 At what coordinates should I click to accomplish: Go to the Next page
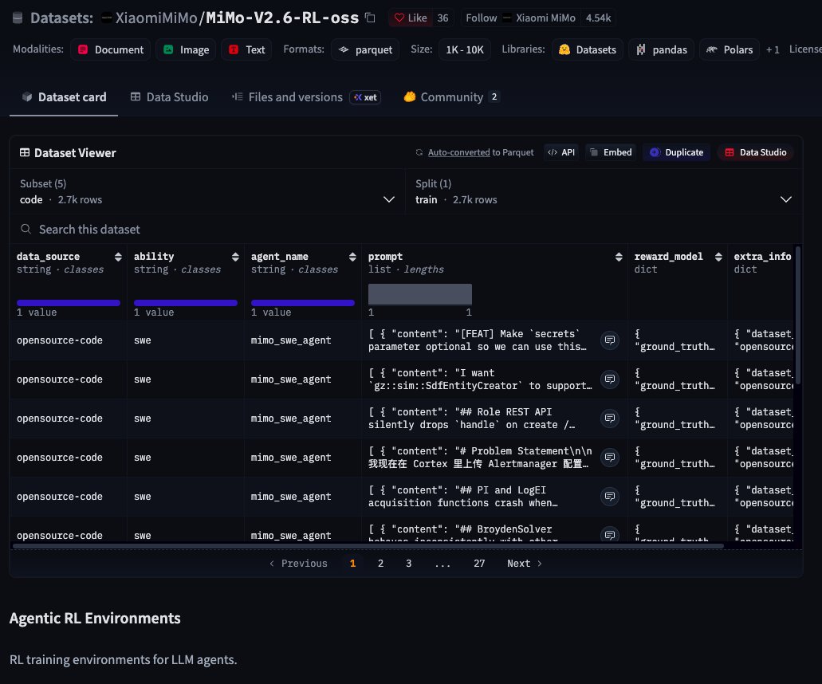tap(525, 564)
